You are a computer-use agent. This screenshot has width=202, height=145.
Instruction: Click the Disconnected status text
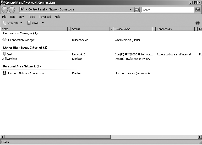(x=80, y=40)
